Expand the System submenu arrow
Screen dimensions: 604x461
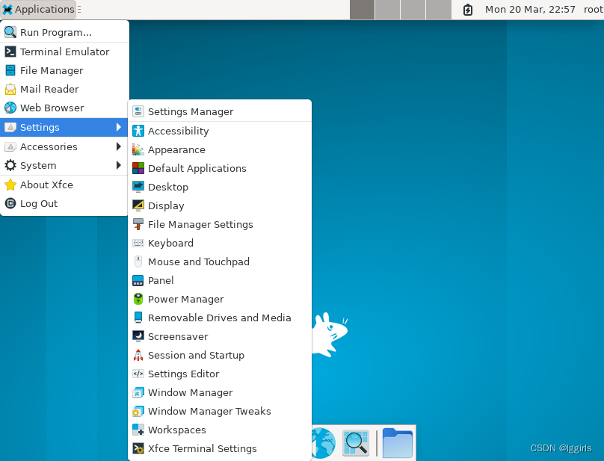click(119, 165)
